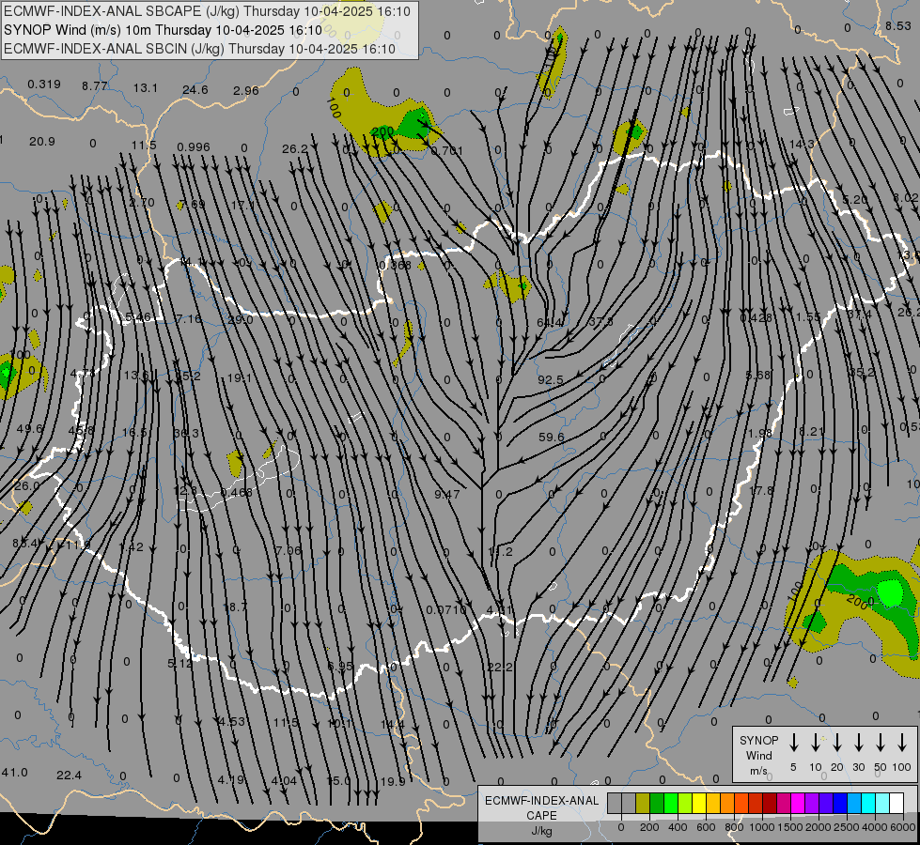
Task: Click the map value '41.0'
Action: tap(15, 773)
